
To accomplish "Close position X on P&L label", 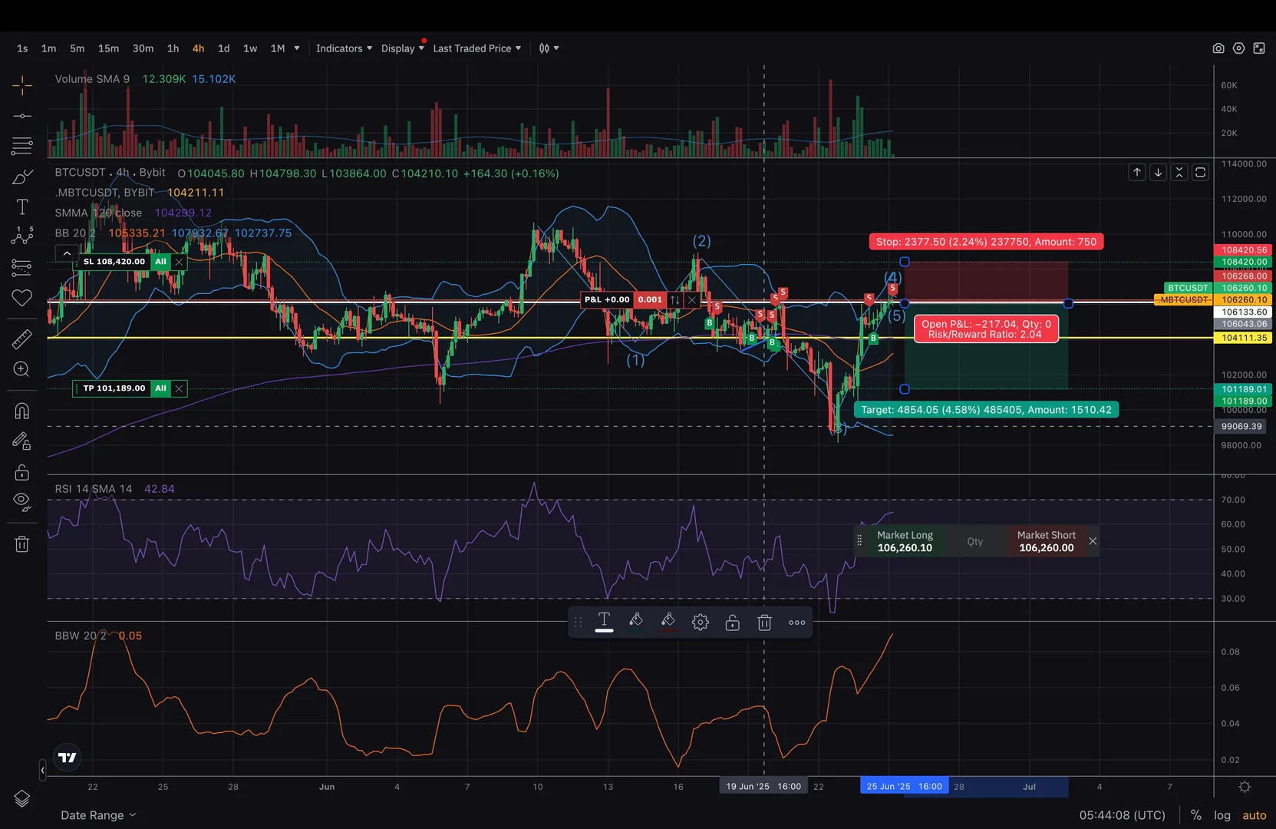I will pyautogui.click(x=692, y=300).
